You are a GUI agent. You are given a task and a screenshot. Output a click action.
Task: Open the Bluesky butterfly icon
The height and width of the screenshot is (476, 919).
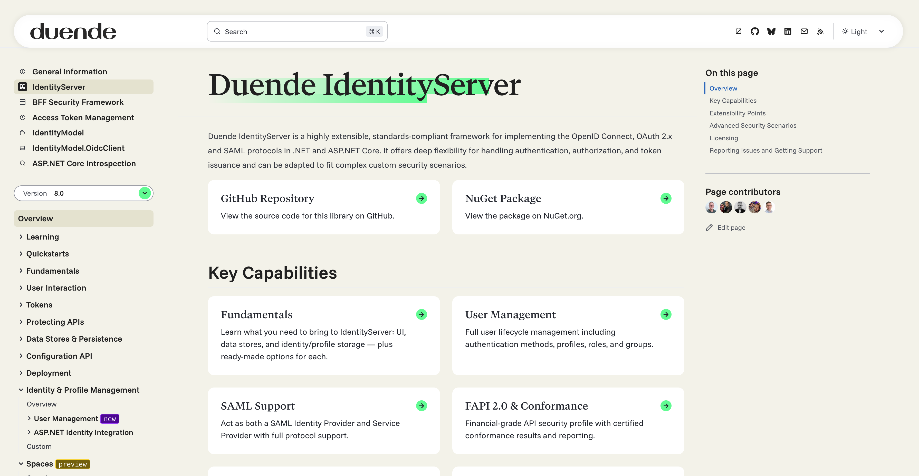(x=771, y=31)
